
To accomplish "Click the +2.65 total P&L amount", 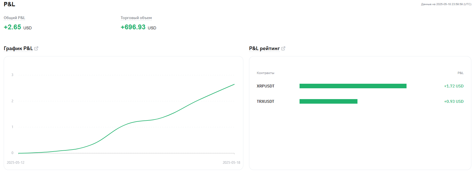I will click(x=13, y=27).
